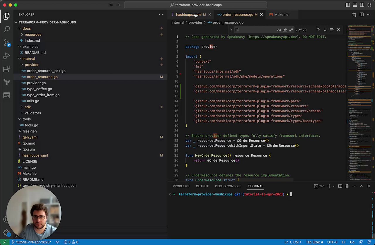375x245 pixels.
Task: Expand the sdk folder
Action: tap(28, 107)
